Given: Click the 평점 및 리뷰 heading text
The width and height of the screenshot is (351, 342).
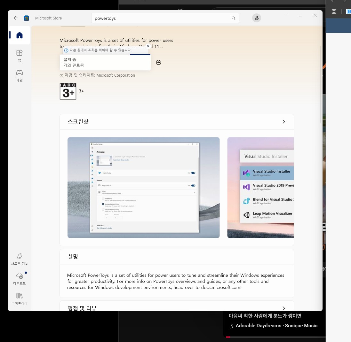Looking at the screenshot, I should 82,308.
